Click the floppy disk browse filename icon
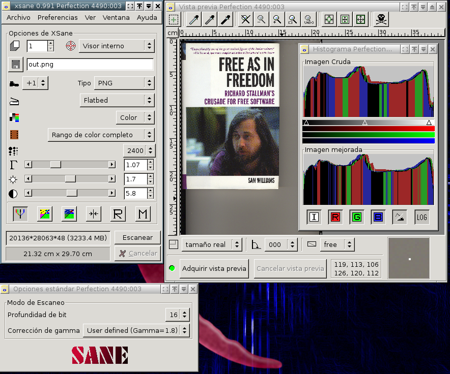 click(x=15, y=64)
